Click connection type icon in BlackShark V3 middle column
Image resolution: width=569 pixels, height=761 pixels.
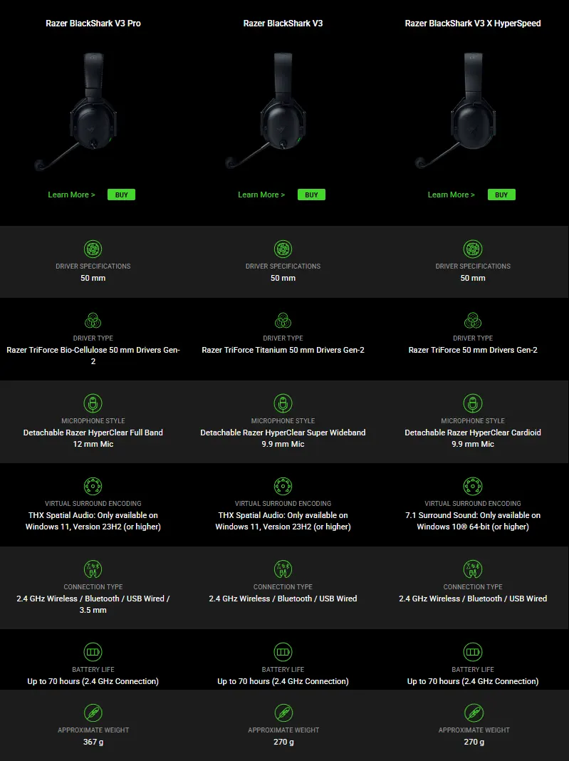click(283, 569)
